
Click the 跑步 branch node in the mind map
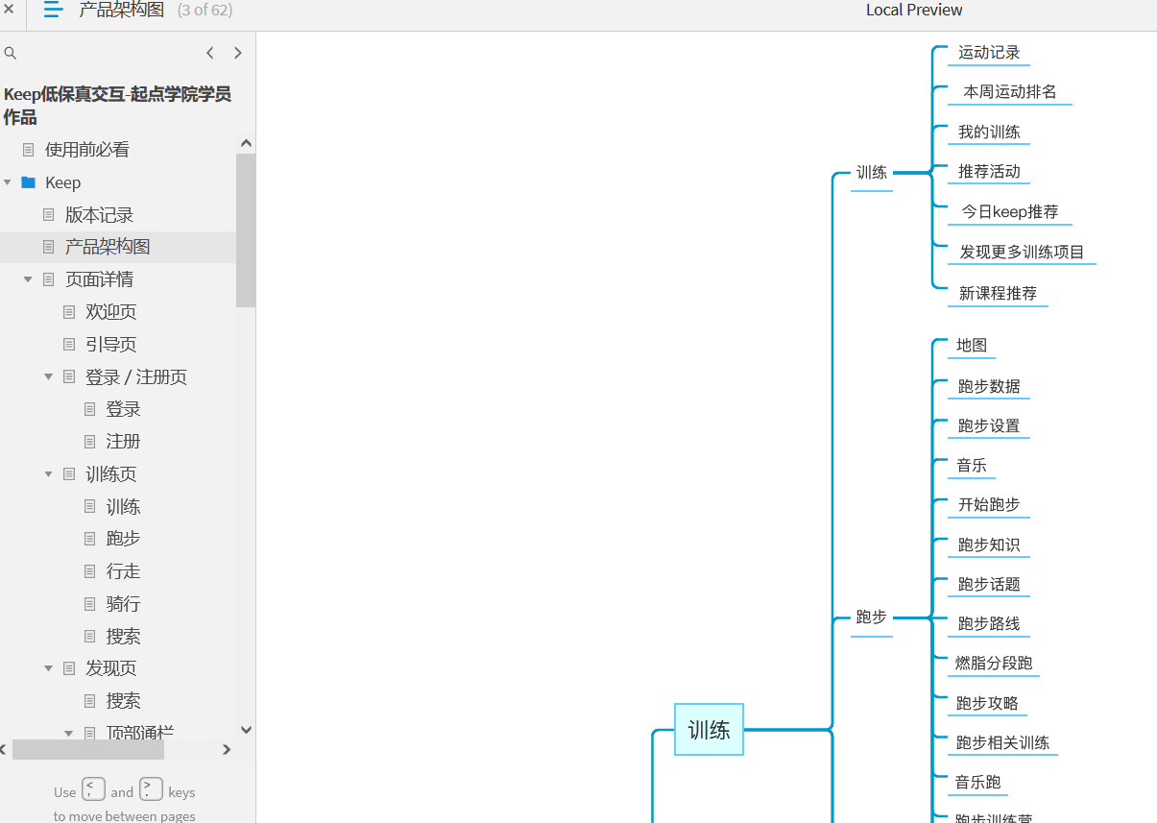tap(872, 617)
